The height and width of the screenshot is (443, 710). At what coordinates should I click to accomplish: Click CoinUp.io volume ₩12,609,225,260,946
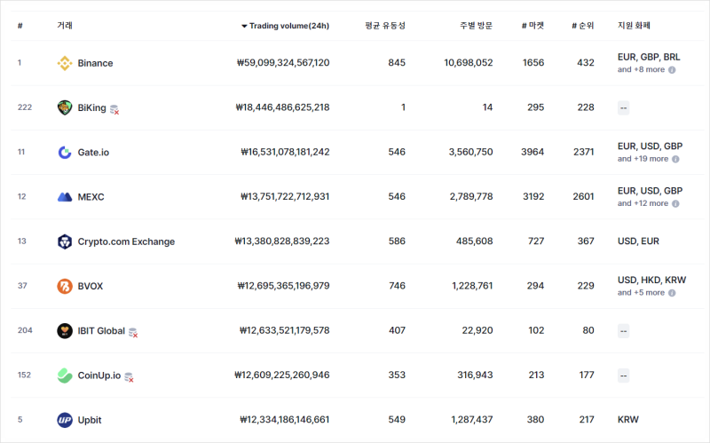pyautogui.click(x=282, y=375)
